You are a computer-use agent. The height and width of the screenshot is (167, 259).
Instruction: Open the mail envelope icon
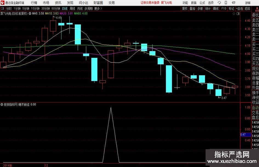[x=234, y=3]
